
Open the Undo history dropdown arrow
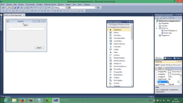tap(34, 8)
